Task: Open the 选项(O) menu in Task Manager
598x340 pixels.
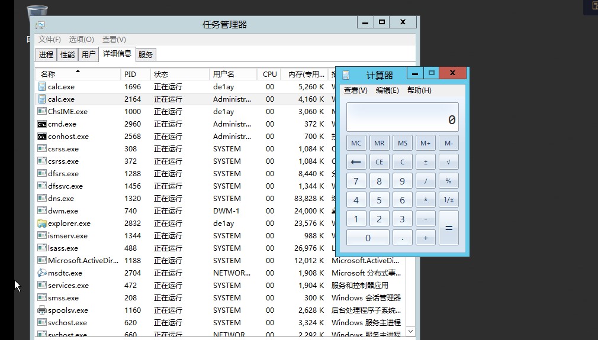Action: (x=82, y=39)
